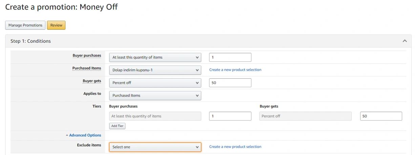Open the Purchased Items selection dropdown
This screenshot has height=155, width=417.
click(155, 70)
